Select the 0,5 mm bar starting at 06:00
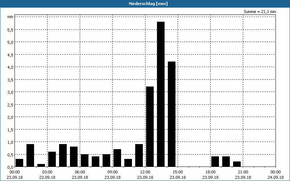 click(85, 160)
